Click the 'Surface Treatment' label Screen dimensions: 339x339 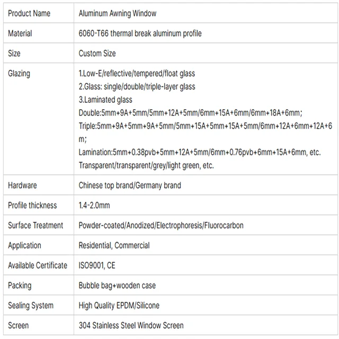coord(35,226)
